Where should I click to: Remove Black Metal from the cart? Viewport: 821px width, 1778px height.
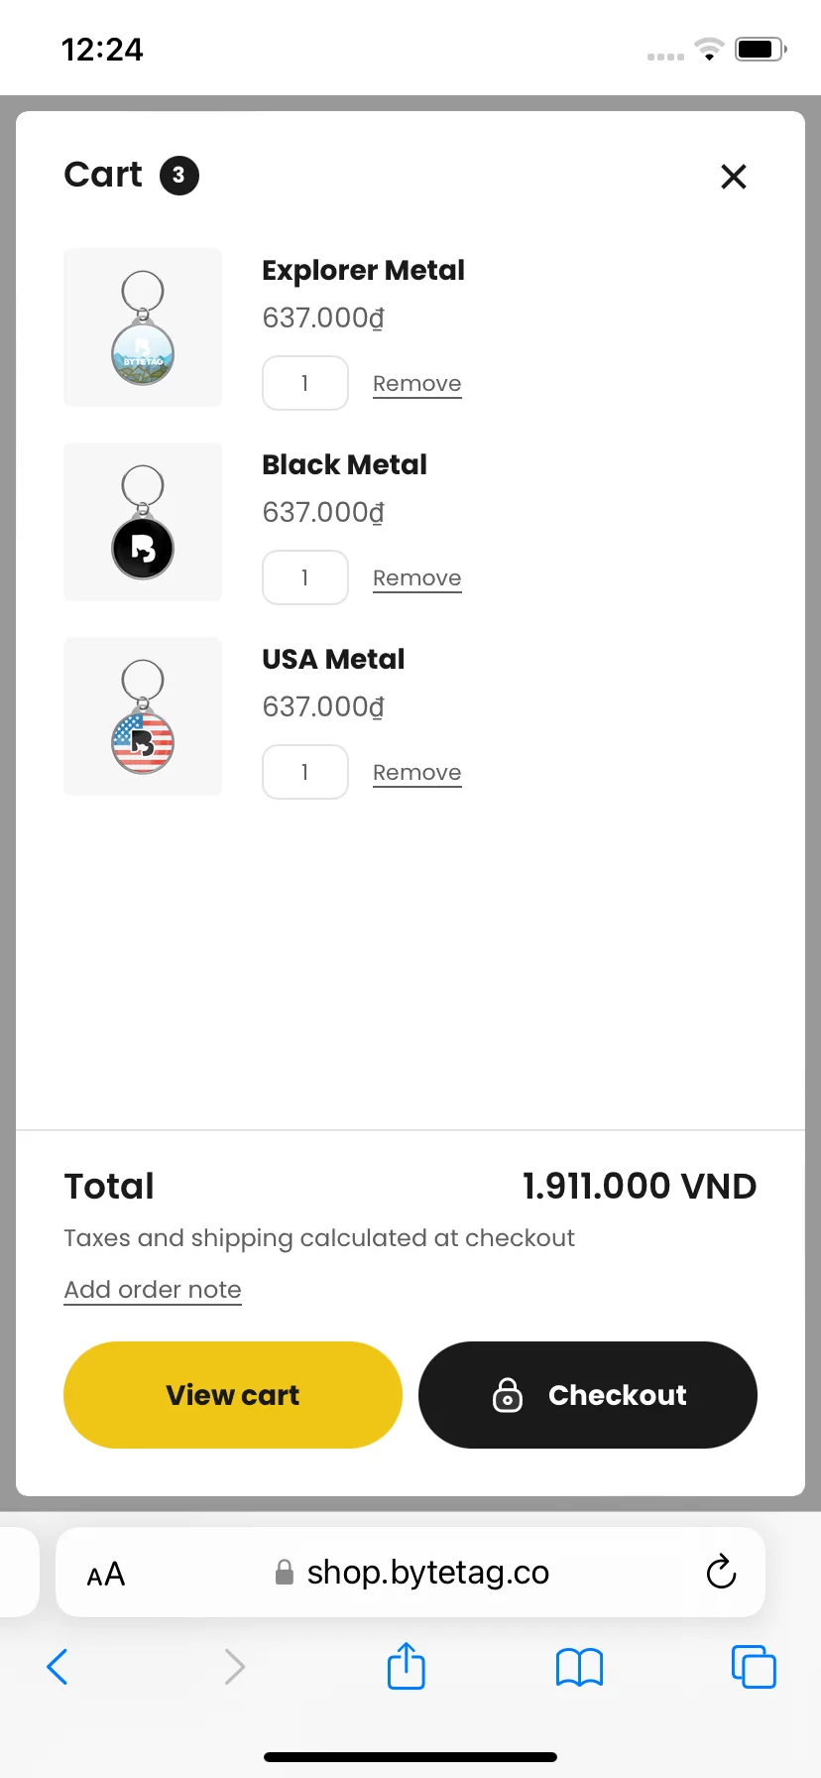point(417,578)
